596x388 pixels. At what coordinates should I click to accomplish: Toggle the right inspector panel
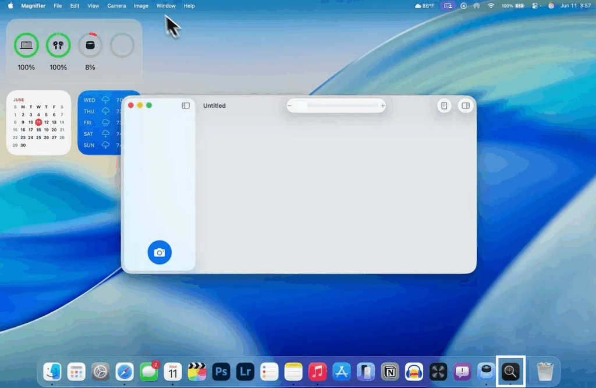click(x=465, y=105)
